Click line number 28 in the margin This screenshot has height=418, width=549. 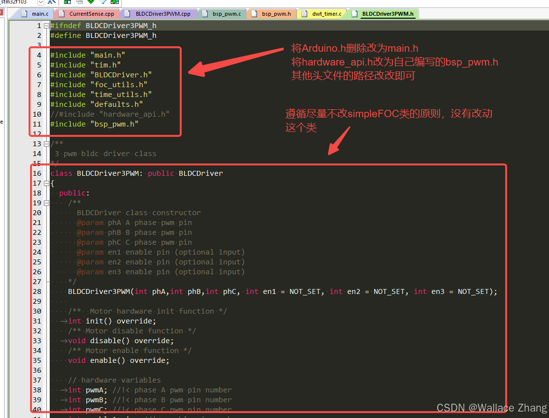click(37, 291)
